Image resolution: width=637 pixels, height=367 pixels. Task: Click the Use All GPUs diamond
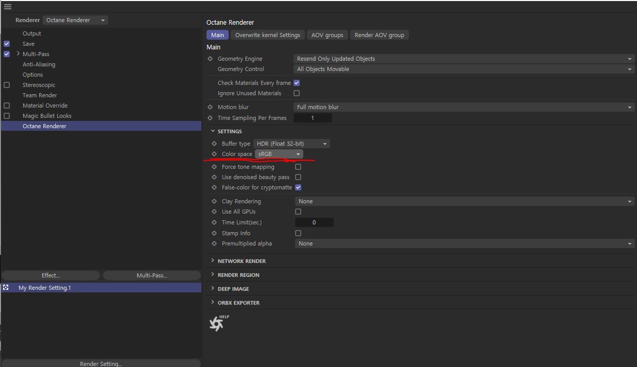pos(214,212)
